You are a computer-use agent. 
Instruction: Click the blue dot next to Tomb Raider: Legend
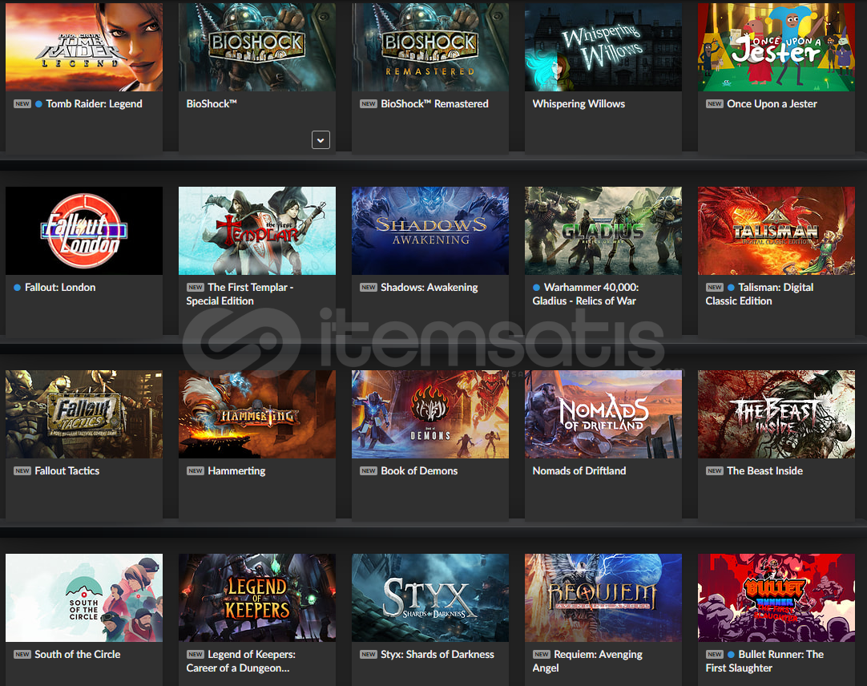(38, 104)
